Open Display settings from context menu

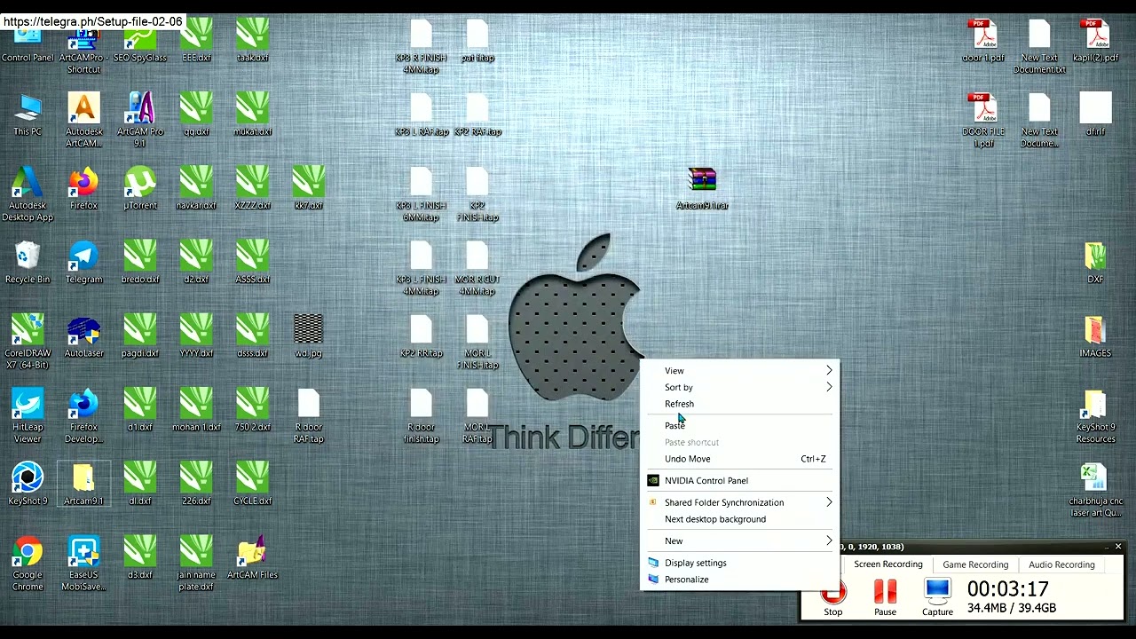pos(740,563)
